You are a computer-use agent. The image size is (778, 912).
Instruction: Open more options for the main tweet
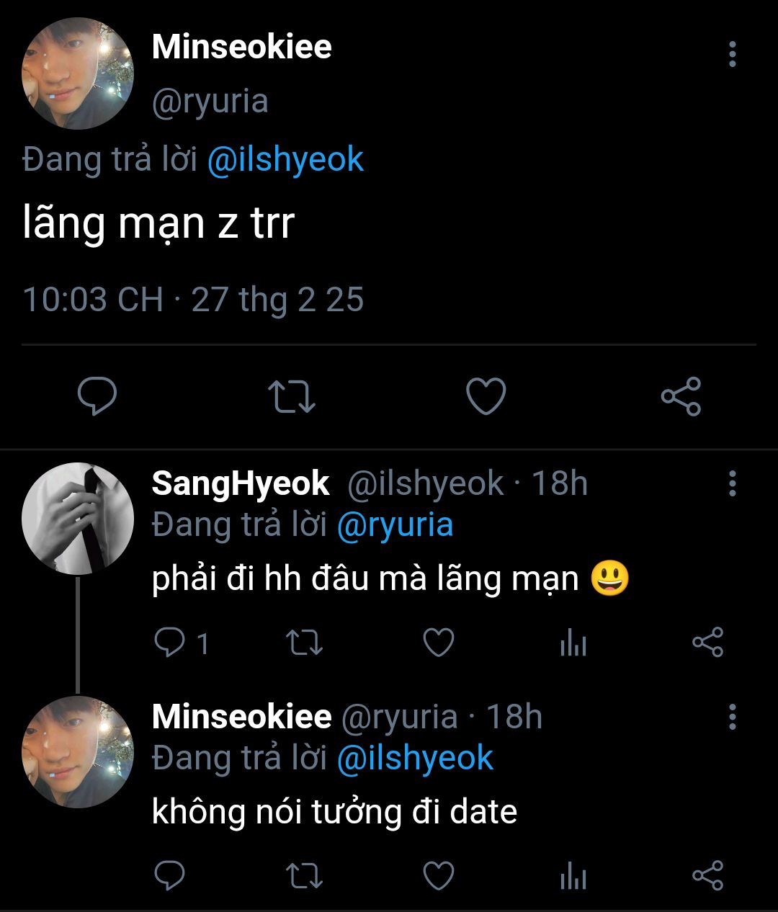coord(732,55)
